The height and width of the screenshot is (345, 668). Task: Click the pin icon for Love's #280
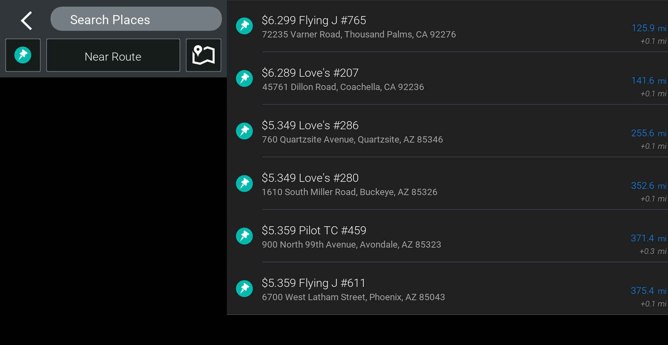pos(244,184)
